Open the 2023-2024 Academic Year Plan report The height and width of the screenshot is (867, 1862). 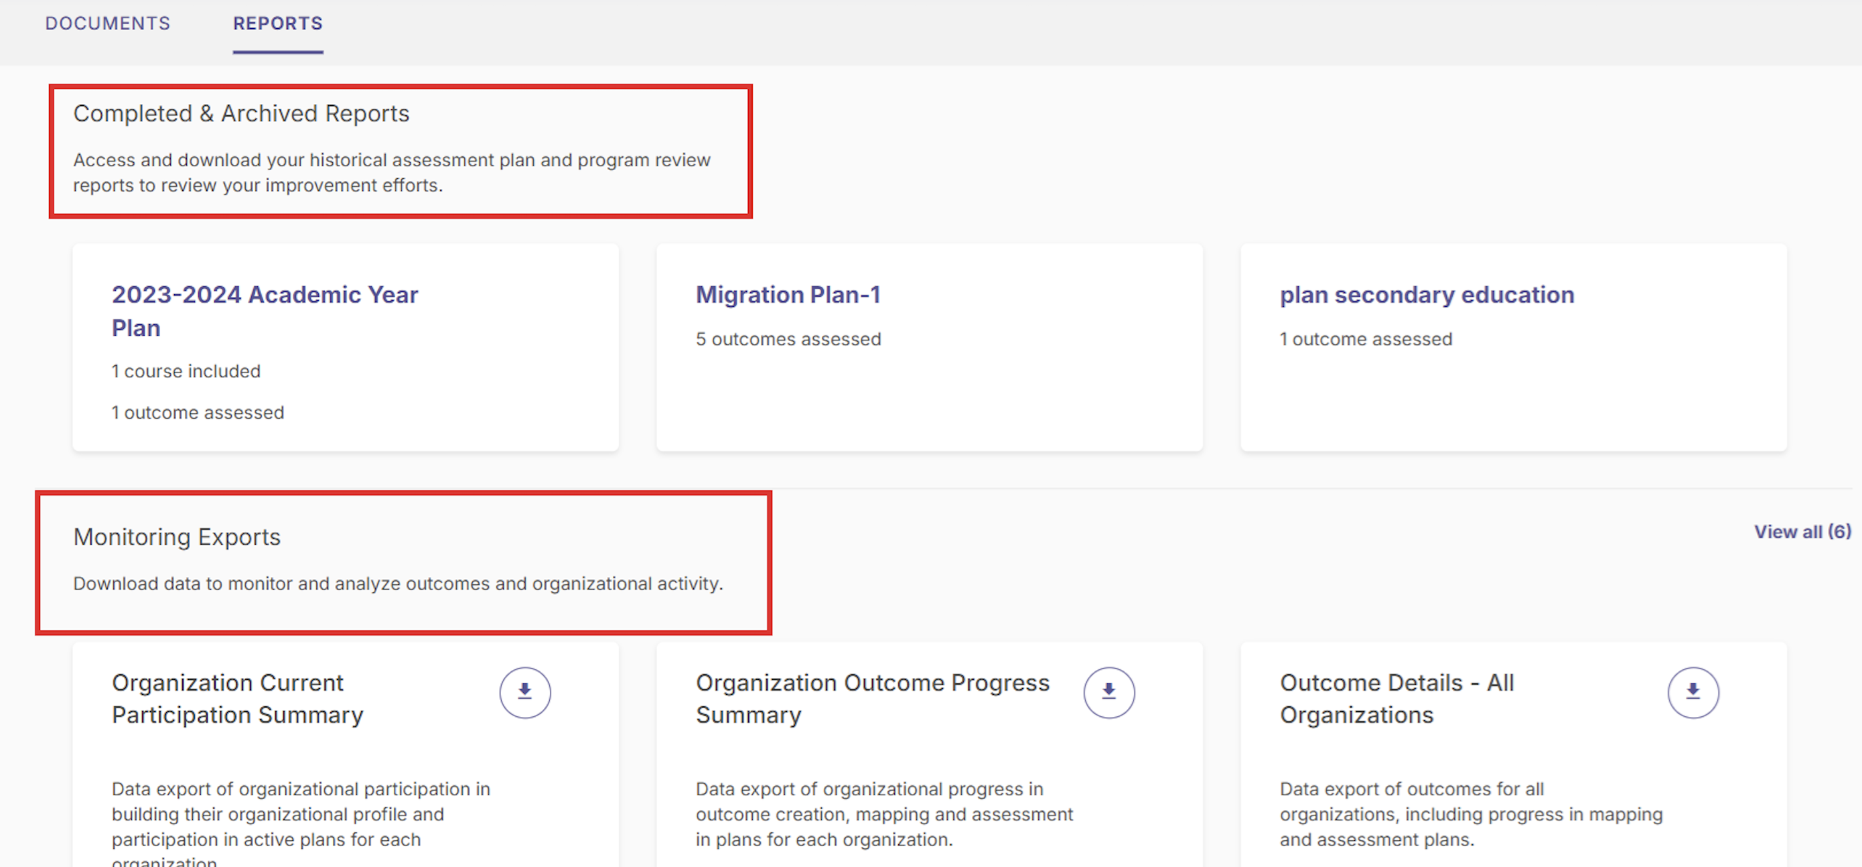(265, 311)
